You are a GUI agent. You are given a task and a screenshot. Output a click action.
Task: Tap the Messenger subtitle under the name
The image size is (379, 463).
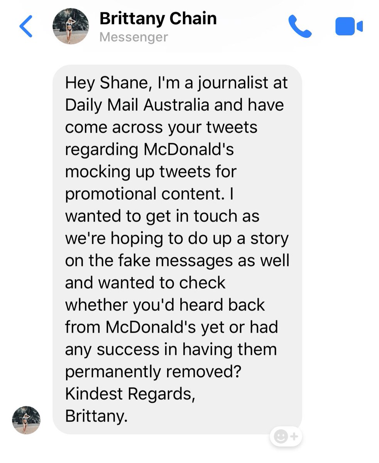pos(134,37)
